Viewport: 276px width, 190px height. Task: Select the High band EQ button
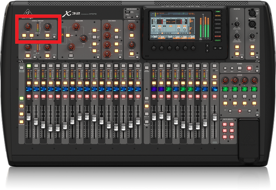coord(95,30)
